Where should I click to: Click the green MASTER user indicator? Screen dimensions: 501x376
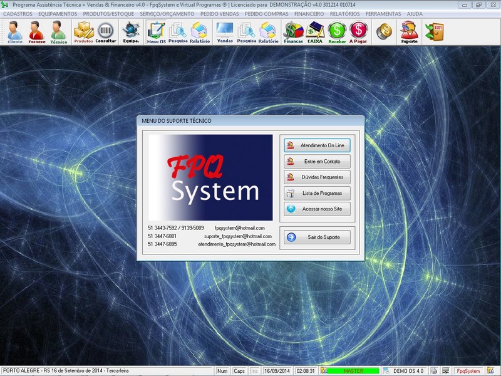pos(353,371)
